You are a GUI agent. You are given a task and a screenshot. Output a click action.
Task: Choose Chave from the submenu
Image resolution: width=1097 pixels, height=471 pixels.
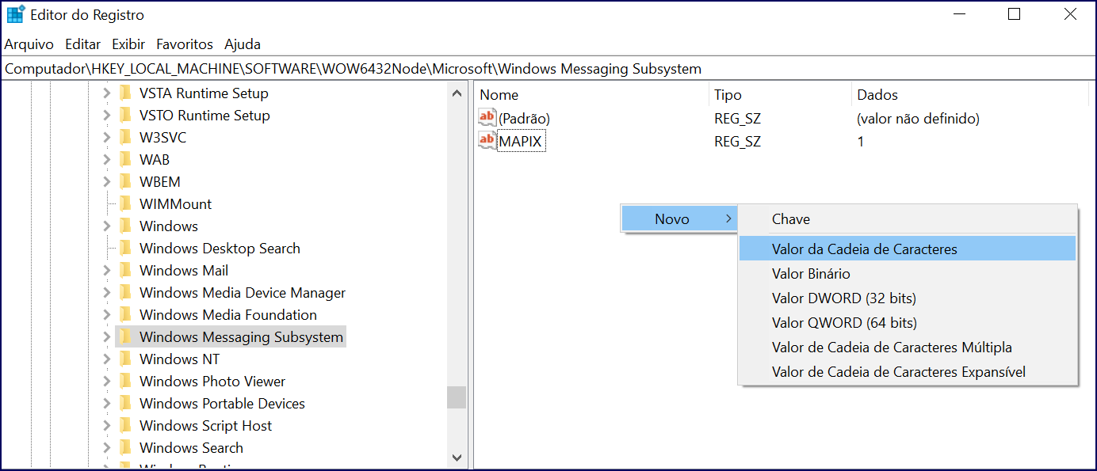pyautogui.click(x=907, y=219)
